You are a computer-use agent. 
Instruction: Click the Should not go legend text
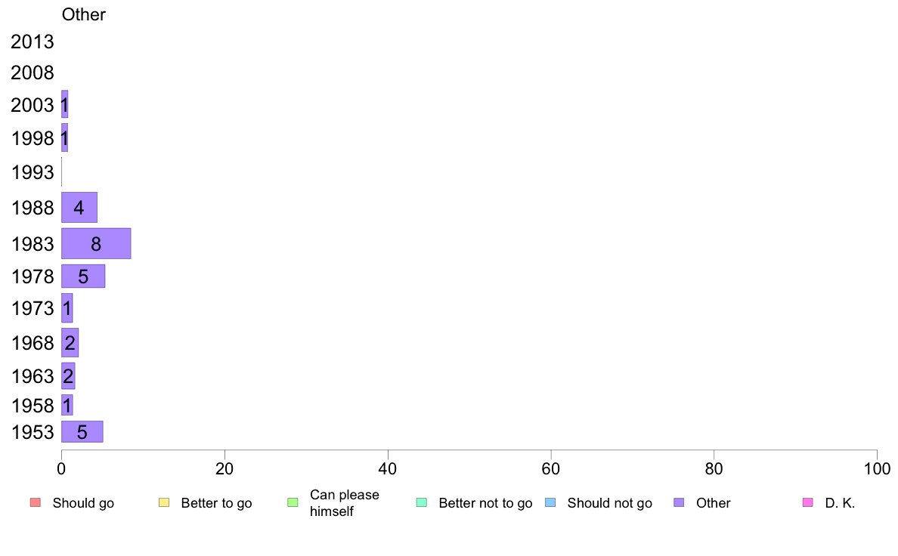click(610, 503)
